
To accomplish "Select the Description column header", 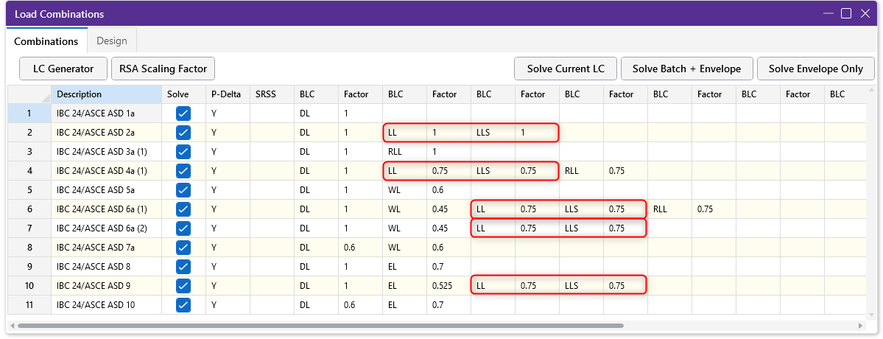I will point(106,94).
